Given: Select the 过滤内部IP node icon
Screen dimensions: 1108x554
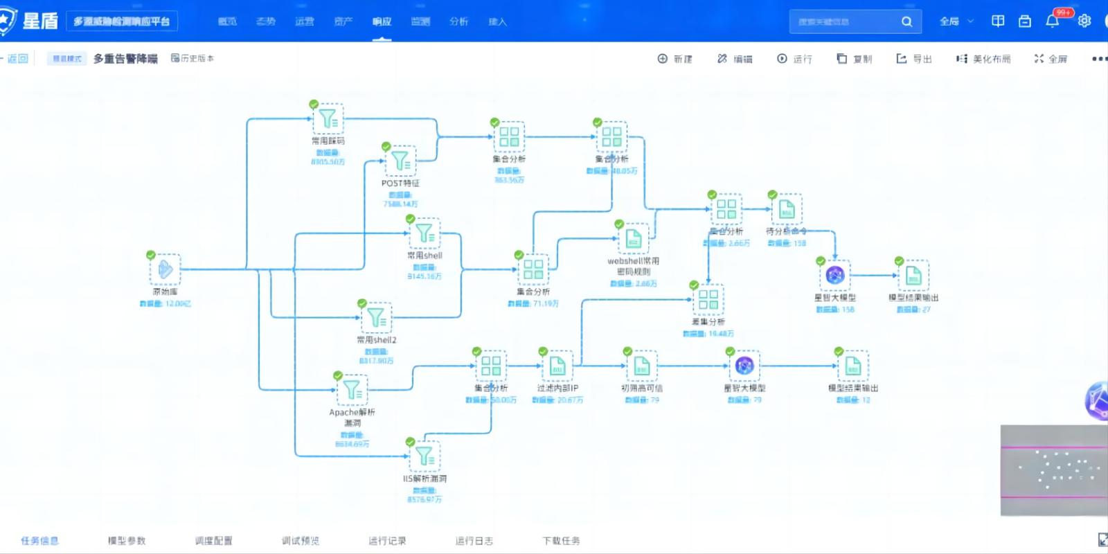Looking at the screenshot, I should coord(557,366).
